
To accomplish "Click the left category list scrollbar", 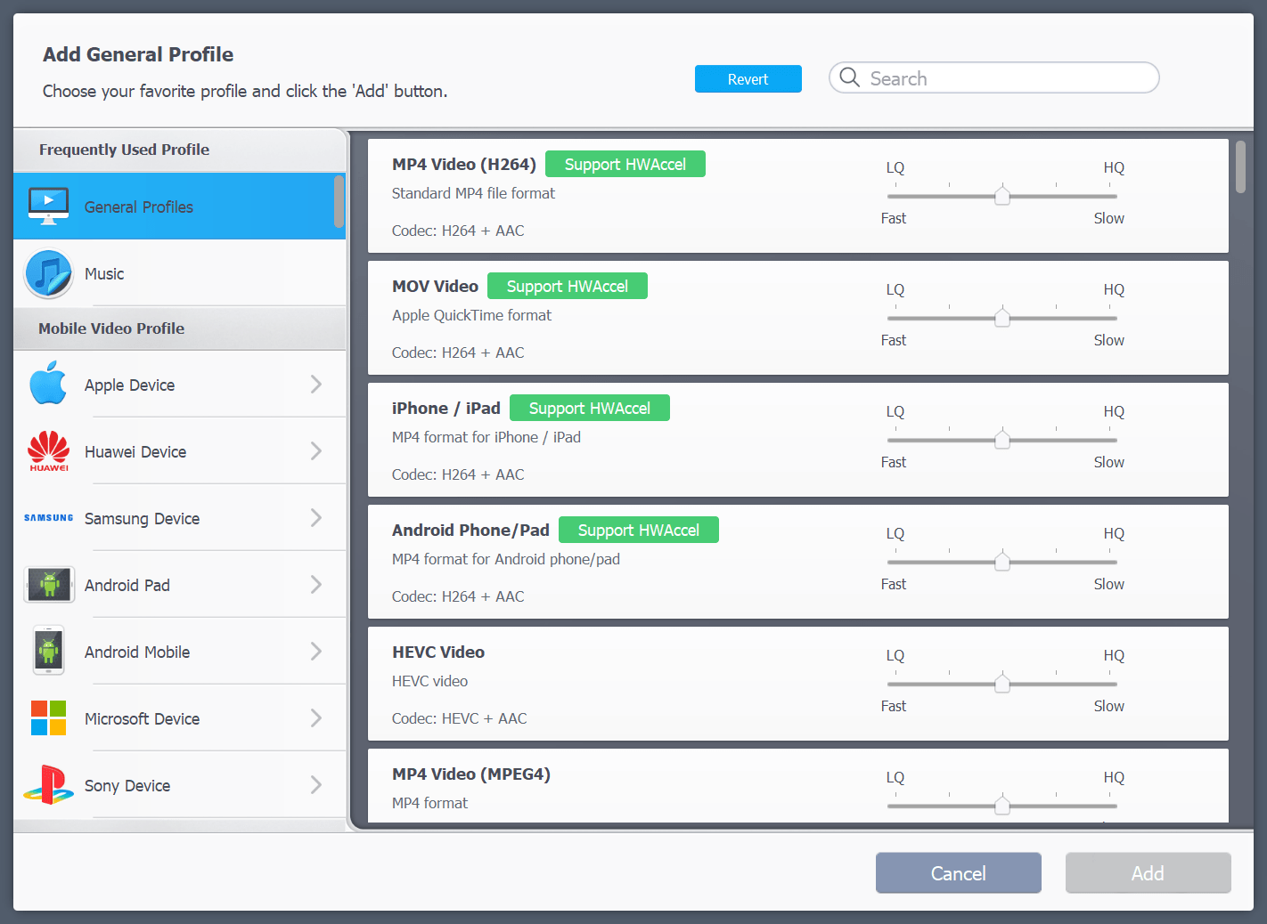I will [339, 201].
